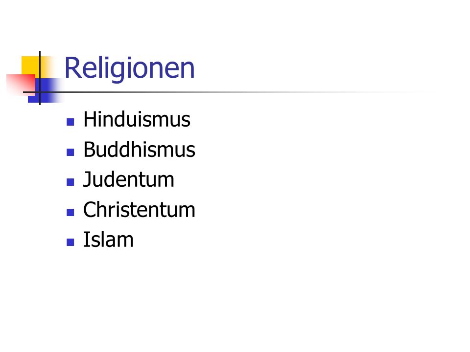Click the capital J in Judentum
This screenshot has height=352, width=470.
[88, 179]
